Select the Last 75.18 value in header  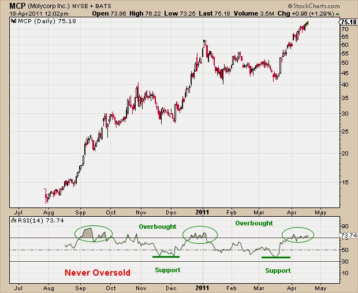[214, 13]
